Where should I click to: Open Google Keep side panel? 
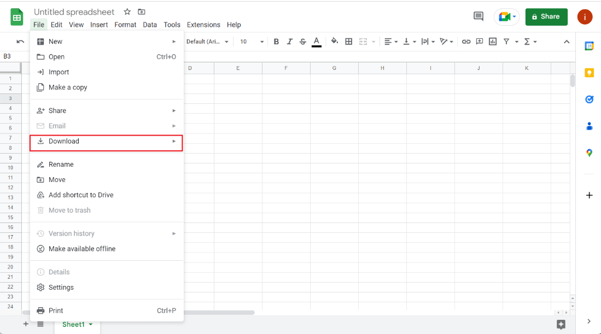point(589,73)
